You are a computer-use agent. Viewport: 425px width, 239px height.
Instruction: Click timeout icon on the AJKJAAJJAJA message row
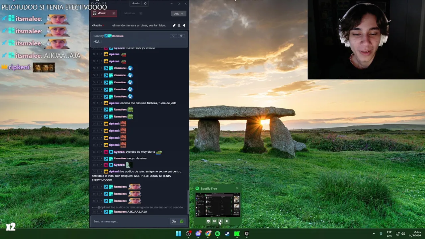(x=98, y=212)
